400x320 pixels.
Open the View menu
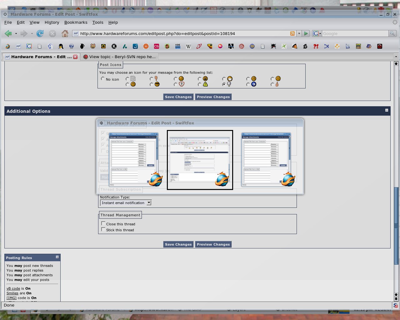[x=34, y=22]
